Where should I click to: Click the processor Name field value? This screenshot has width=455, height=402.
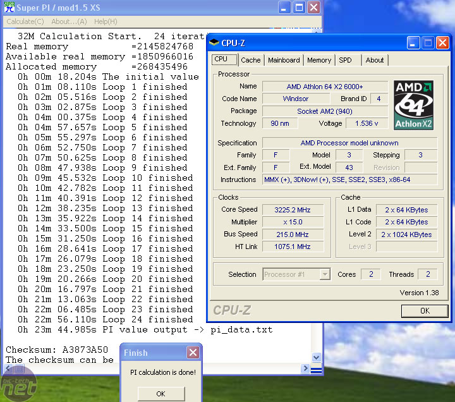click(325, 87)
